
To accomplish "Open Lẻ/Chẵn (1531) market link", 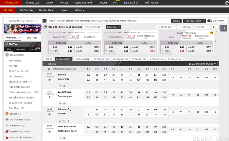I will [x=16, y=76].
